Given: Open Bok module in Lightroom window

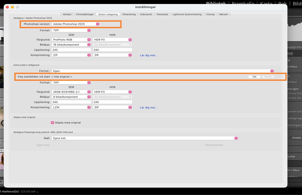Looking at the screenshot, I should (x=283, y=4).
